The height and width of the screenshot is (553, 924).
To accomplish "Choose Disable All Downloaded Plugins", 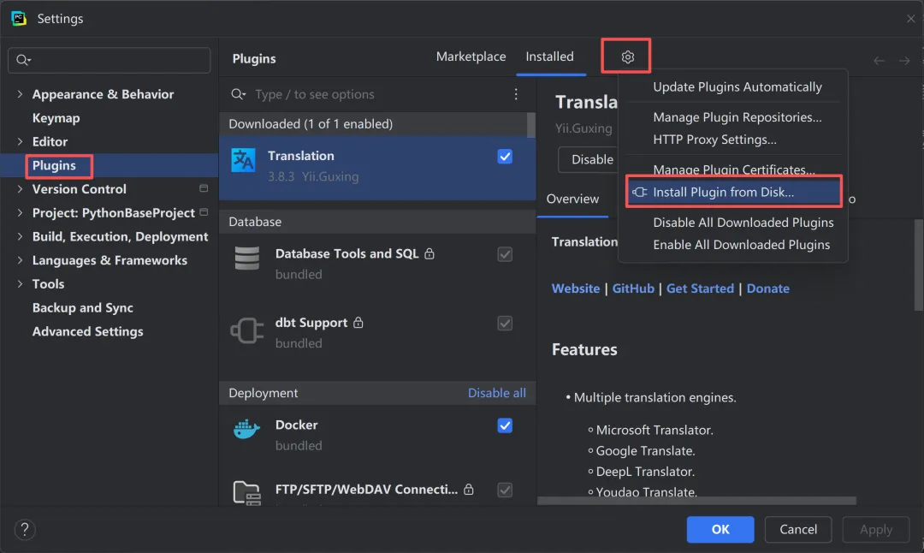I will pos(733,223).
